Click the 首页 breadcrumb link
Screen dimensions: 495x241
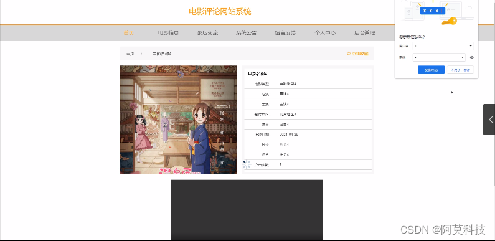[x=130, y=54]
